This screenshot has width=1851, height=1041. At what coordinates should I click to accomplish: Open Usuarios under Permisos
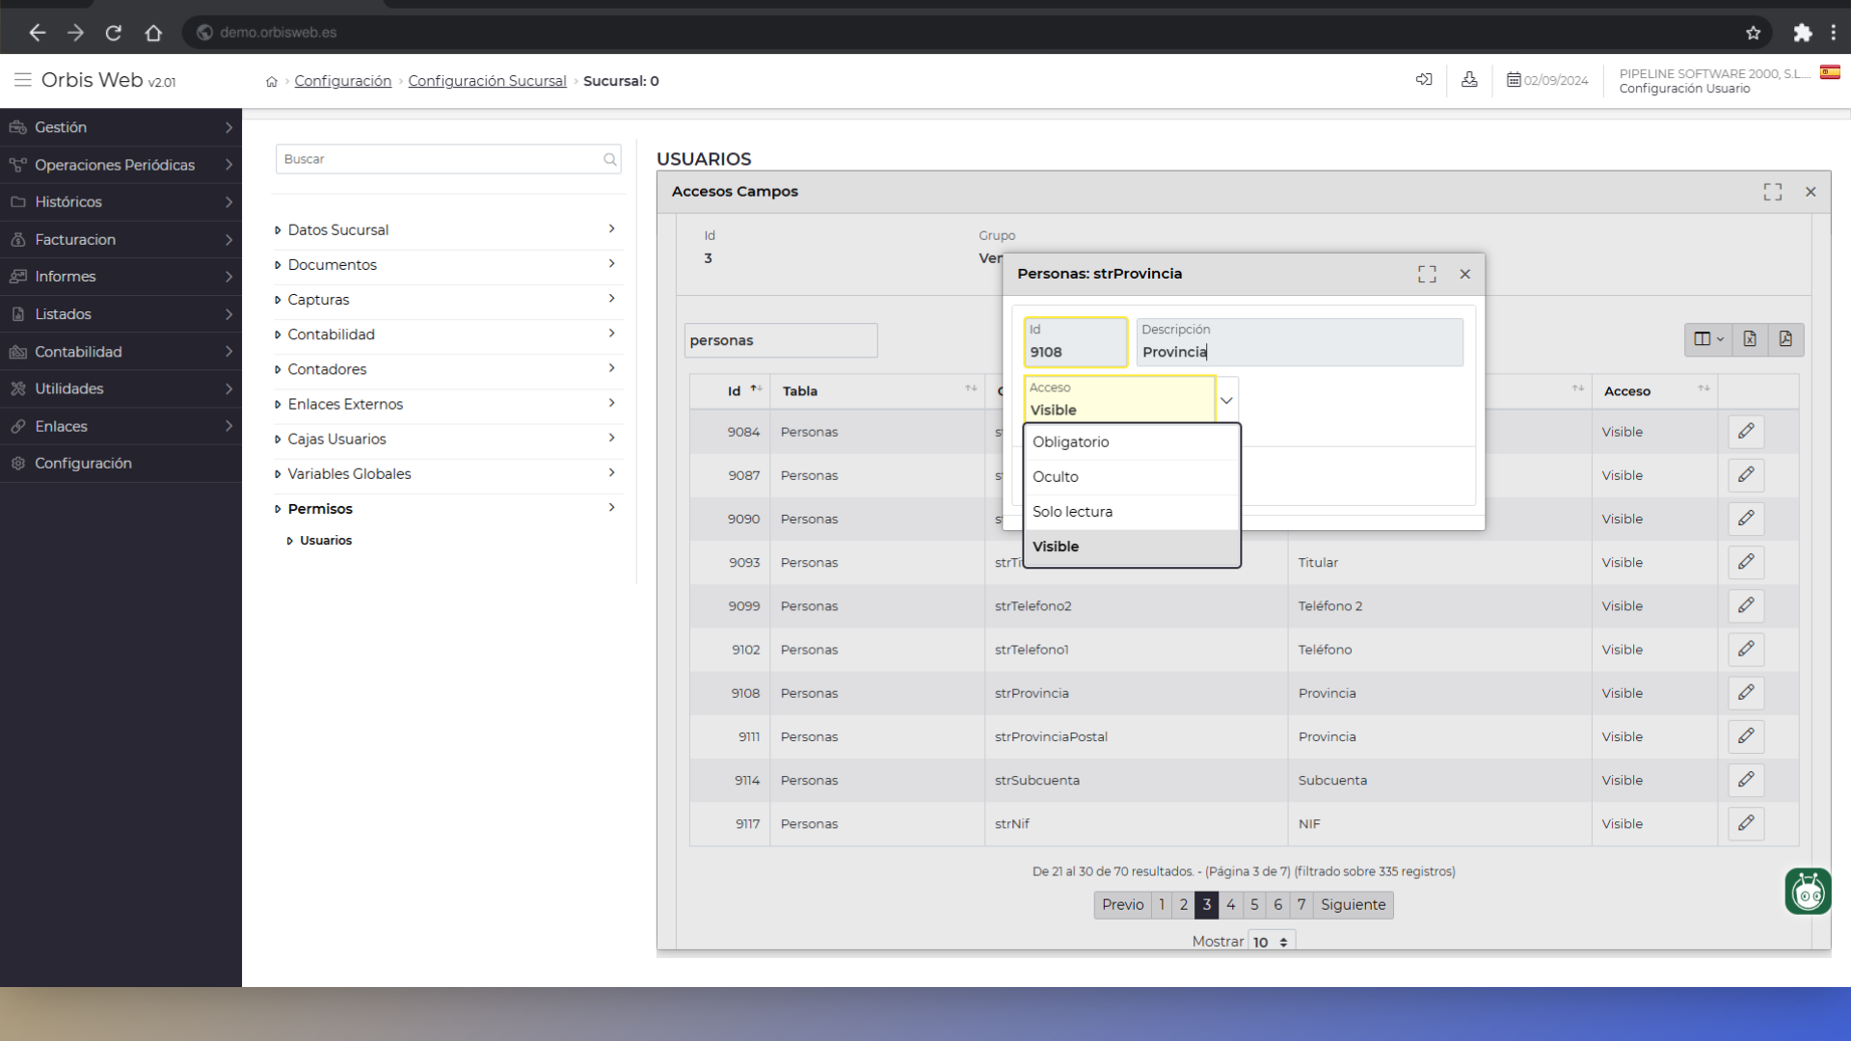click(326, 541)
